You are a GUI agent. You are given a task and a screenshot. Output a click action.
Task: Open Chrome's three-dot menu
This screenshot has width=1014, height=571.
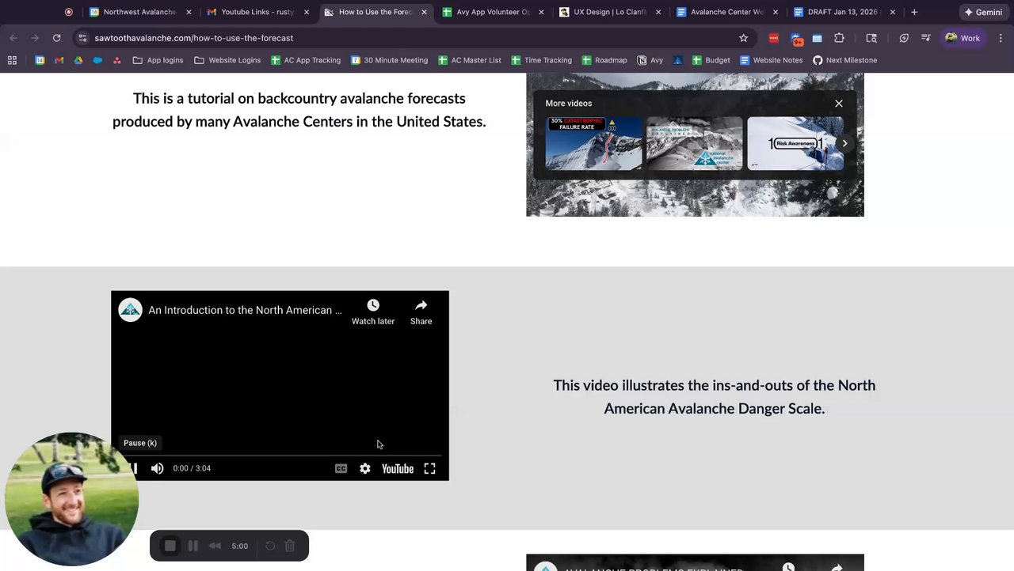(x=1001, y=38)
